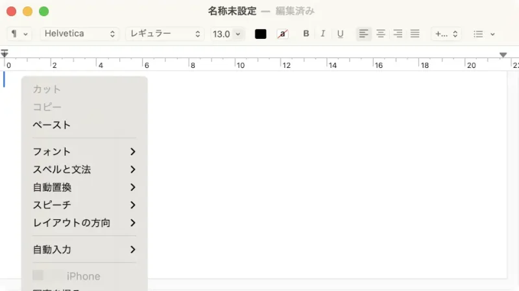Open the paragraph style dropdown
Screen dimensions: 519x291
click(x=19, y=34)
